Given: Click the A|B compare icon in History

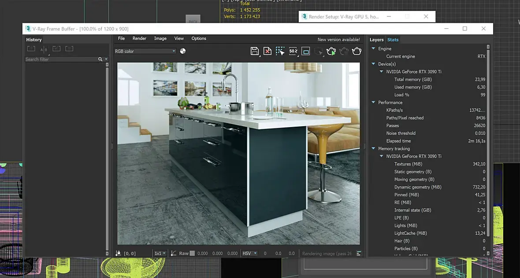Looking at the screenshot, I should tap(44, 49).
